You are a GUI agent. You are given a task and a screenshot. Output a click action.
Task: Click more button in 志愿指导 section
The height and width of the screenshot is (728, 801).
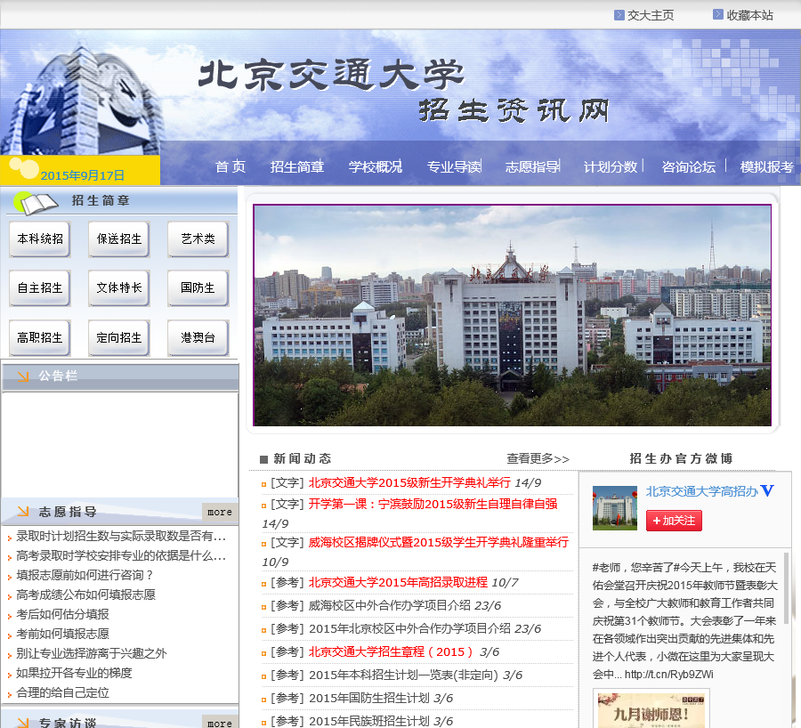tap(220, 512)
